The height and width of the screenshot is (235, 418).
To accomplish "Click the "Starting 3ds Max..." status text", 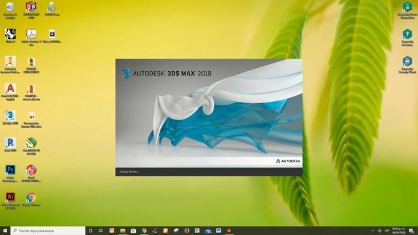I will click(129, 172).
